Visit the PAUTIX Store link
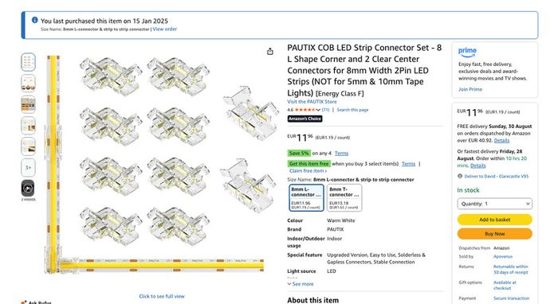Image resolution: width=558 pixels, height=304 pixels. [312, 102]
